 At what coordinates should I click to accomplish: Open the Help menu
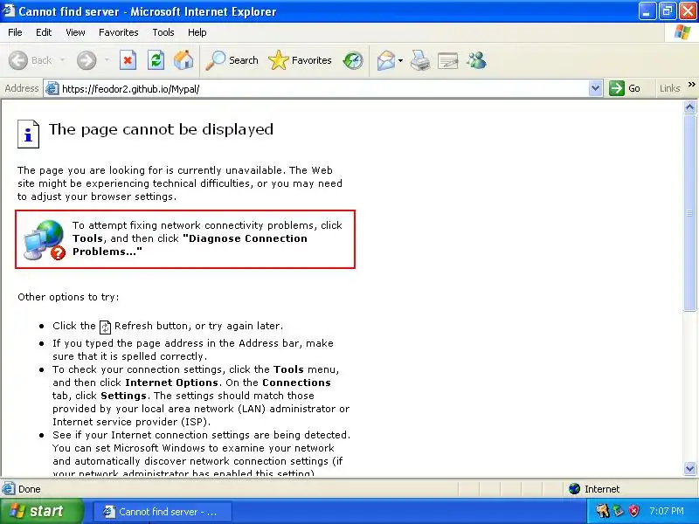pos(197,32)
